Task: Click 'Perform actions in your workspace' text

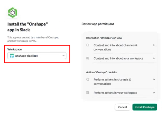Action: coord(115,93)
